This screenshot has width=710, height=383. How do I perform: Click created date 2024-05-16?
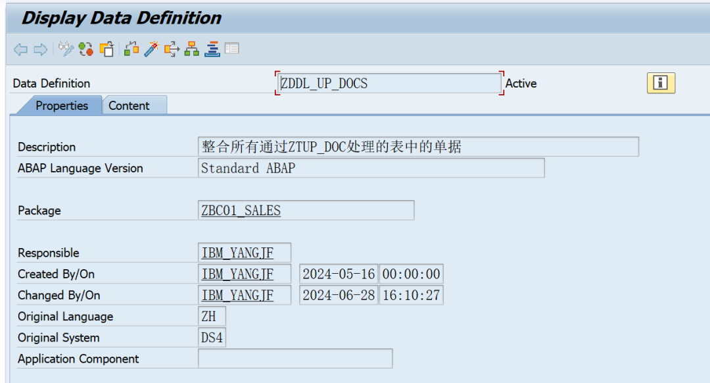339,274
